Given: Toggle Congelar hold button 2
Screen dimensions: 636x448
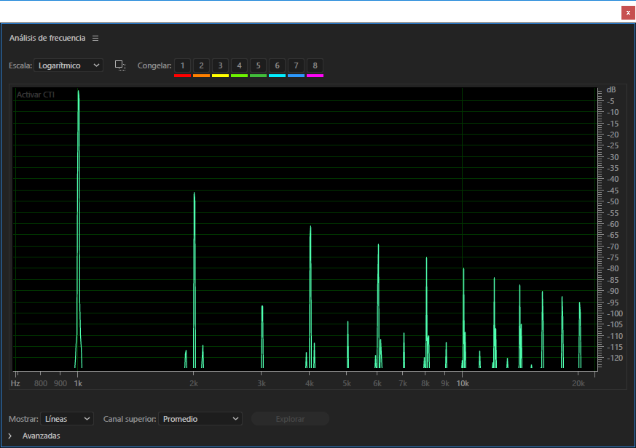Looking at the screenshot, I should coord(201,65).
